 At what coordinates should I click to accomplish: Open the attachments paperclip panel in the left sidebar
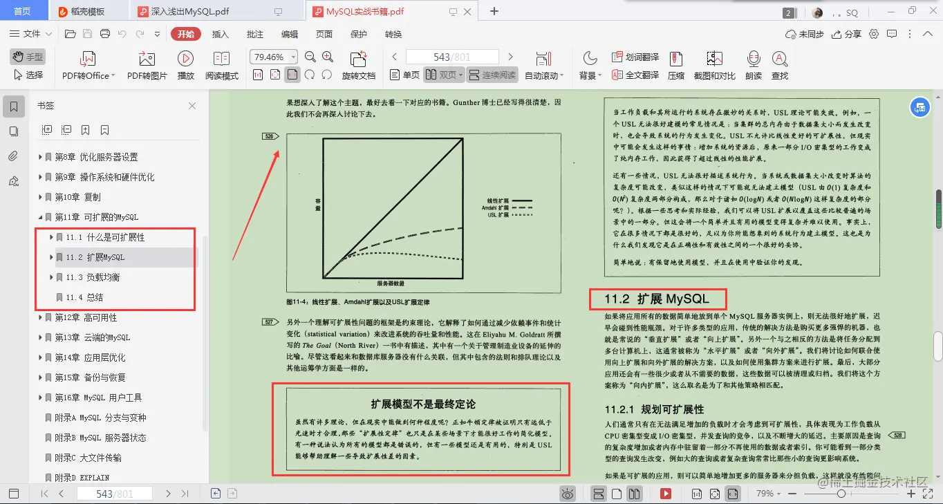coord(13,156)
